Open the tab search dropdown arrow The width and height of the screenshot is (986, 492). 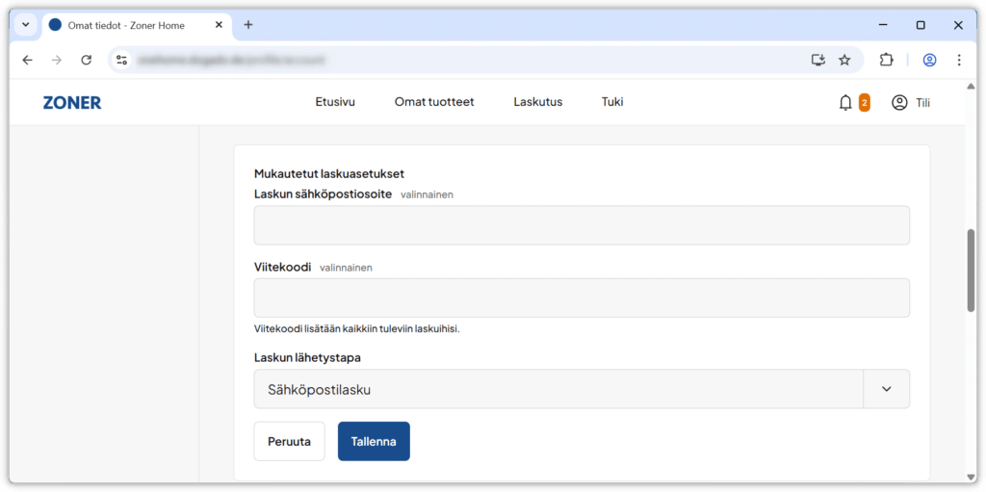pos(24,25)
